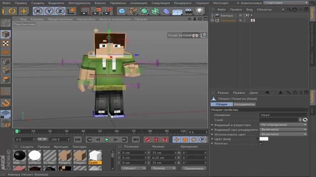Click the search magnifier in attributes panel

288,92
